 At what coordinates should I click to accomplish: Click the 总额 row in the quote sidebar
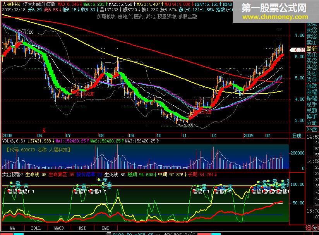(312, 111)
